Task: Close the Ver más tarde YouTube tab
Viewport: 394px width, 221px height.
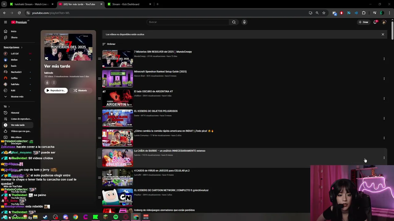Action: click(x=101, y=4)
